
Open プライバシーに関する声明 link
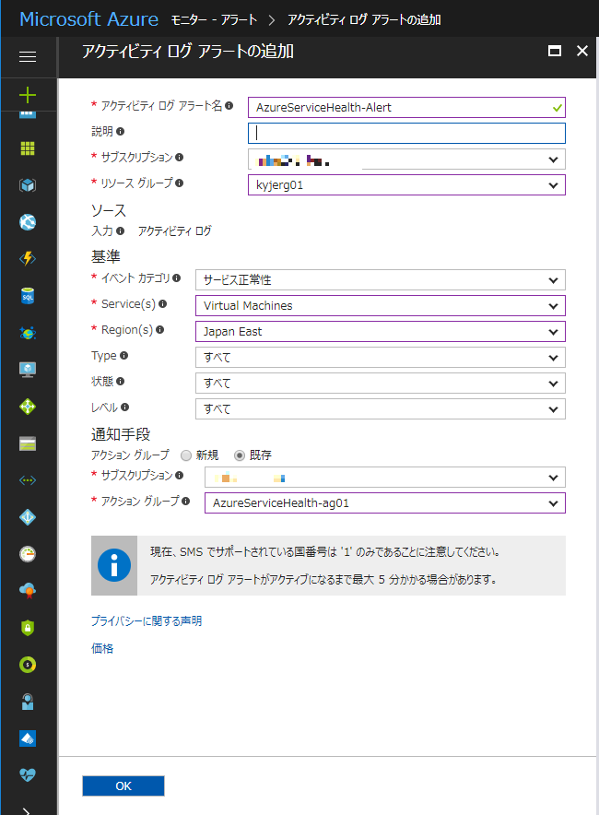pyautogui.click(x=147, y=621)
